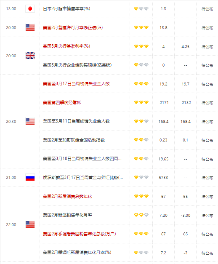Viewport: 218px width, 264px height.
Task: Open 美国2月季调后新屋销售年化月率 event
Action: 77,252
